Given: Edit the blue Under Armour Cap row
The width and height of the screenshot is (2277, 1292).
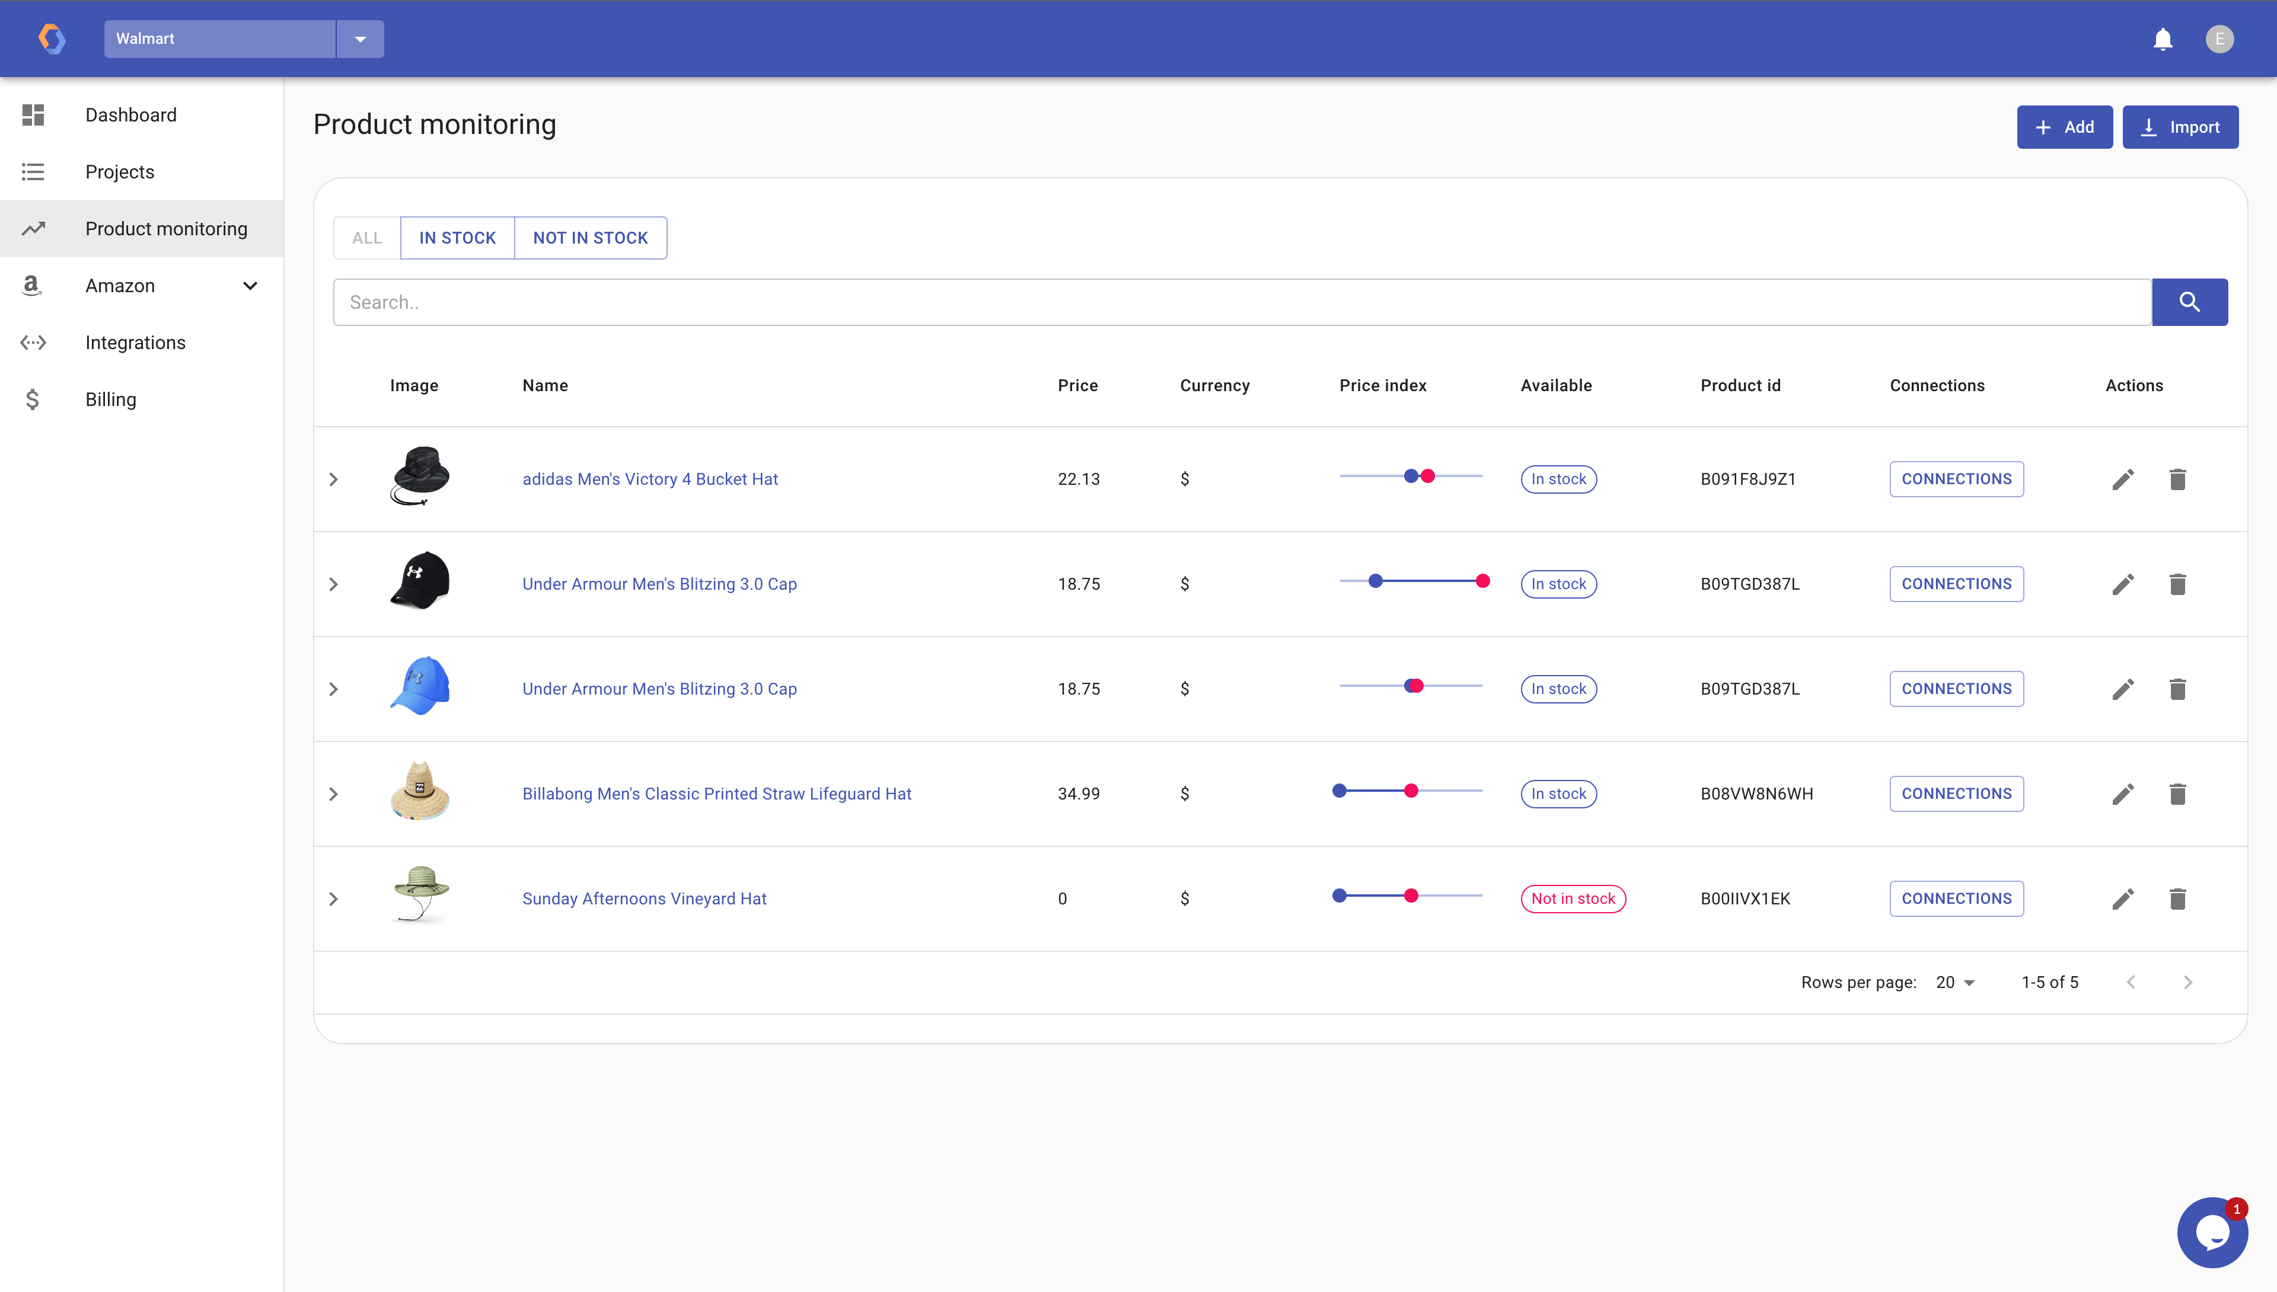Looking at the screenshot, I should tap(2123, 689).
